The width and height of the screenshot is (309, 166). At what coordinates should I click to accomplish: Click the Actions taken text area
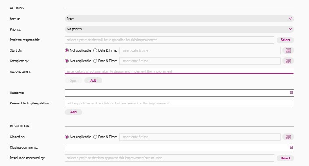[x=179, y=71]
